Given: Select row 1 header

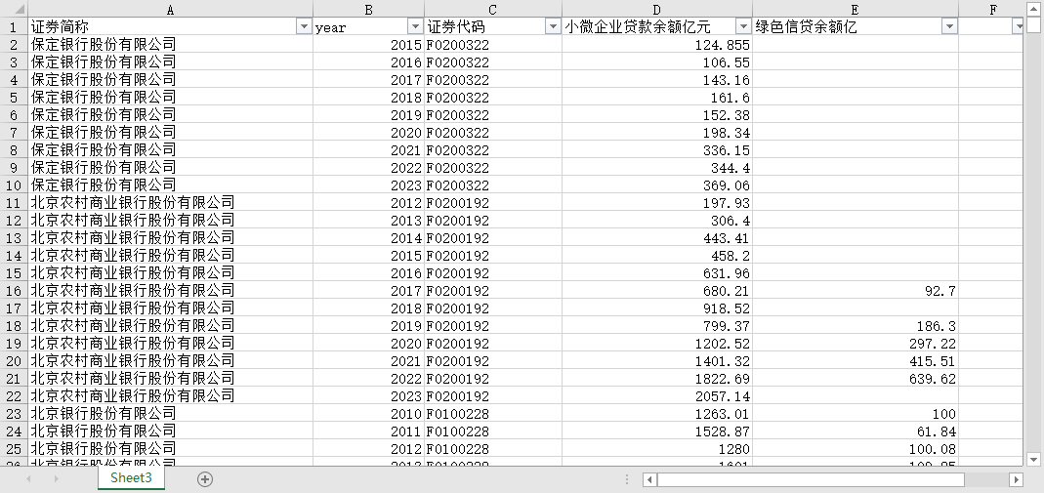Looking at the screenshot, I should coord(14,26).
